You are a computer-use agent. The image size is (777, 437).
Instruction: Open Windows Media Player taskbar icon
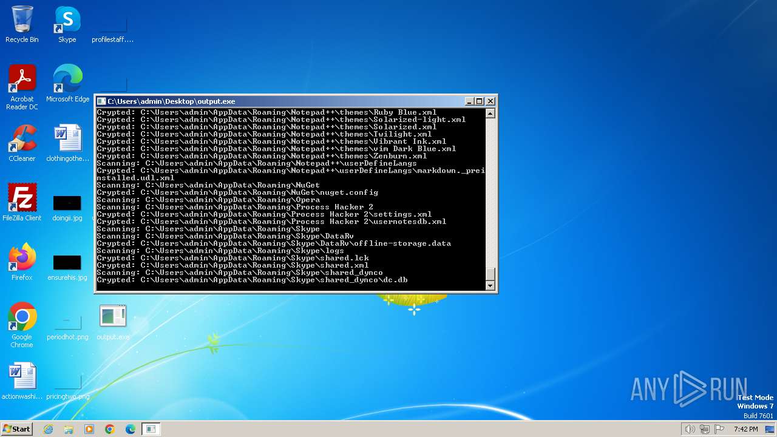coord(89,429)
